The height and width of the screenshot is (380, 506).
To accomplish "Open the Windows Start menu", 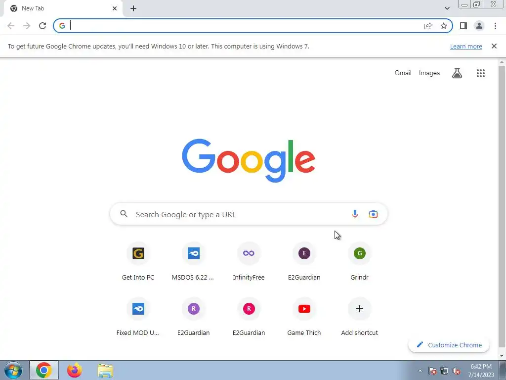I will tap(13, 370).
